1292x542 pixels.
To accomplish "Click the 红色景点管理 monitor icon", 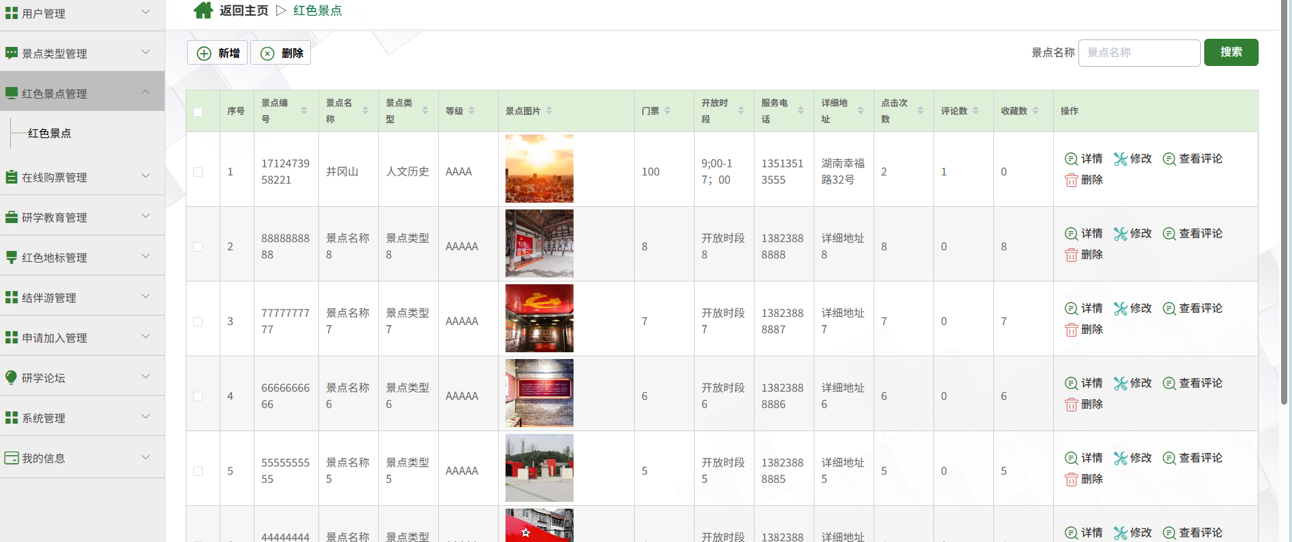I will click(x=12, y=93).
